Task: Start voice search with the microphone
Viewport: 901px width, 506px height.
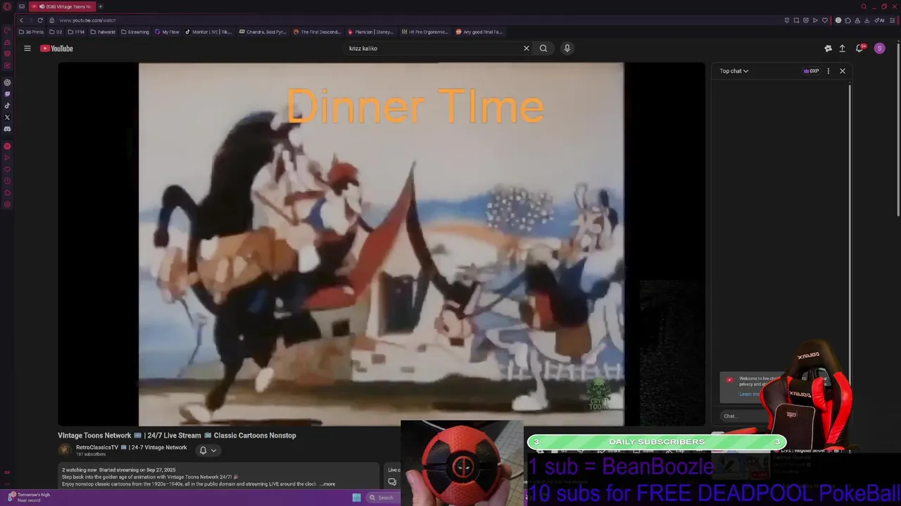Action: point(567,48)
